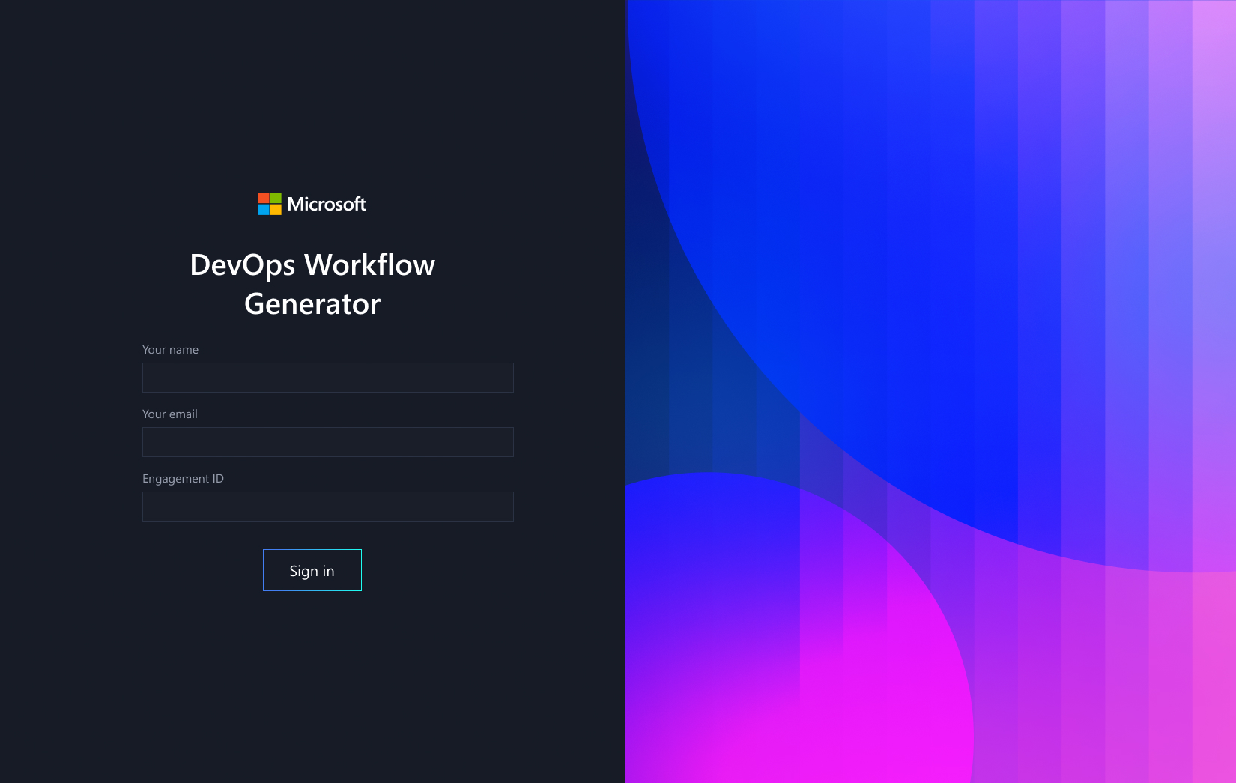
Task: Click the Microsoft wordmark text
Action: [327, 204]
